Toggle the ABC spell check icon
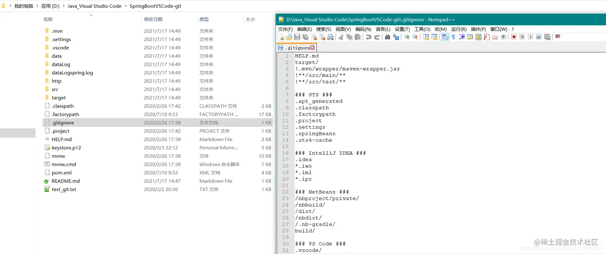The image size is (606, 254). (558, 37)
